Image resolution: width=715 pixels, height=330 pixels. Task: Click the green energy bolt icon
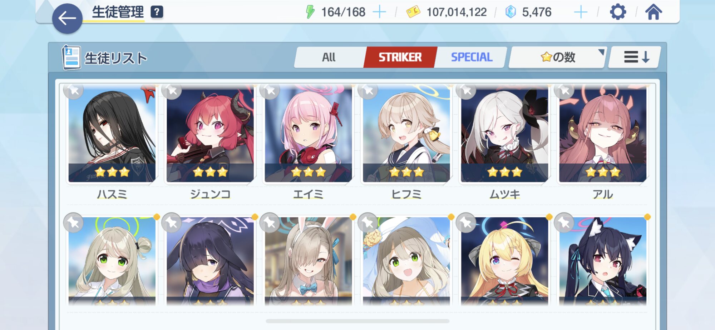coord(310,12)
